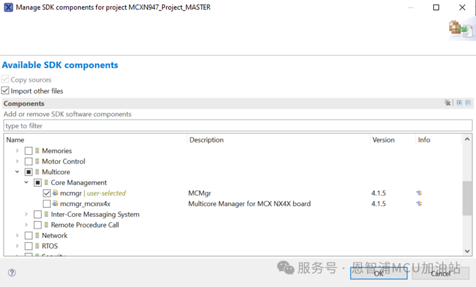Click the Multicore category stack icon
The width and height of the screenshot is (476, 287).
pos(37,172)
